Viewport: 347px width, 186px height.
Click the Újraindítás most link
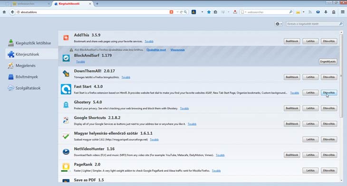pyautogui.click(x=156, y=50)
